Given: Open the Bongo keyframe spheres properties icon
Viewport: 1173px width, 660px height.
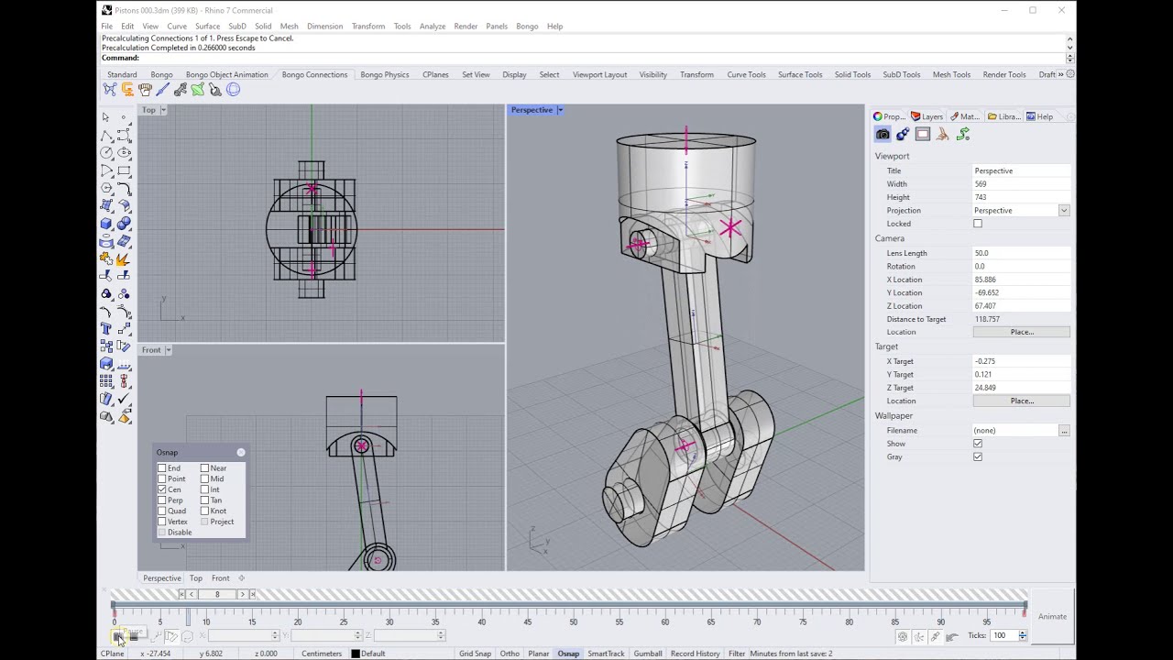Looking at the screenshot, I should pyautogui.click(x=903, y=134).
